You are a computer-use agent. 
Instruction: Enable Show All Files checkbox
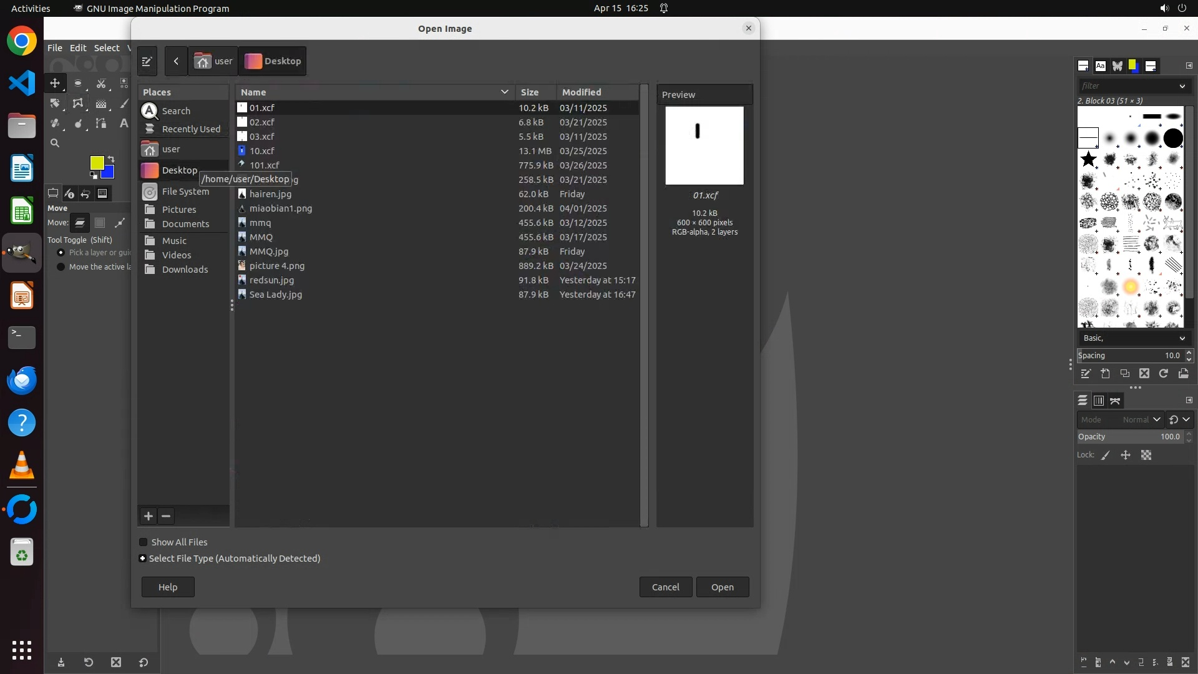click(x=144, y=542)
